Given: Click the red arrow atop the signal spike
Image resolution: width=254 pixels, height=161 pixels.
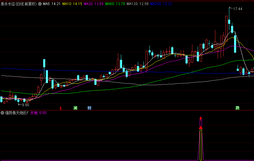Looking at the screenshot, I should (x=201, y=118).
